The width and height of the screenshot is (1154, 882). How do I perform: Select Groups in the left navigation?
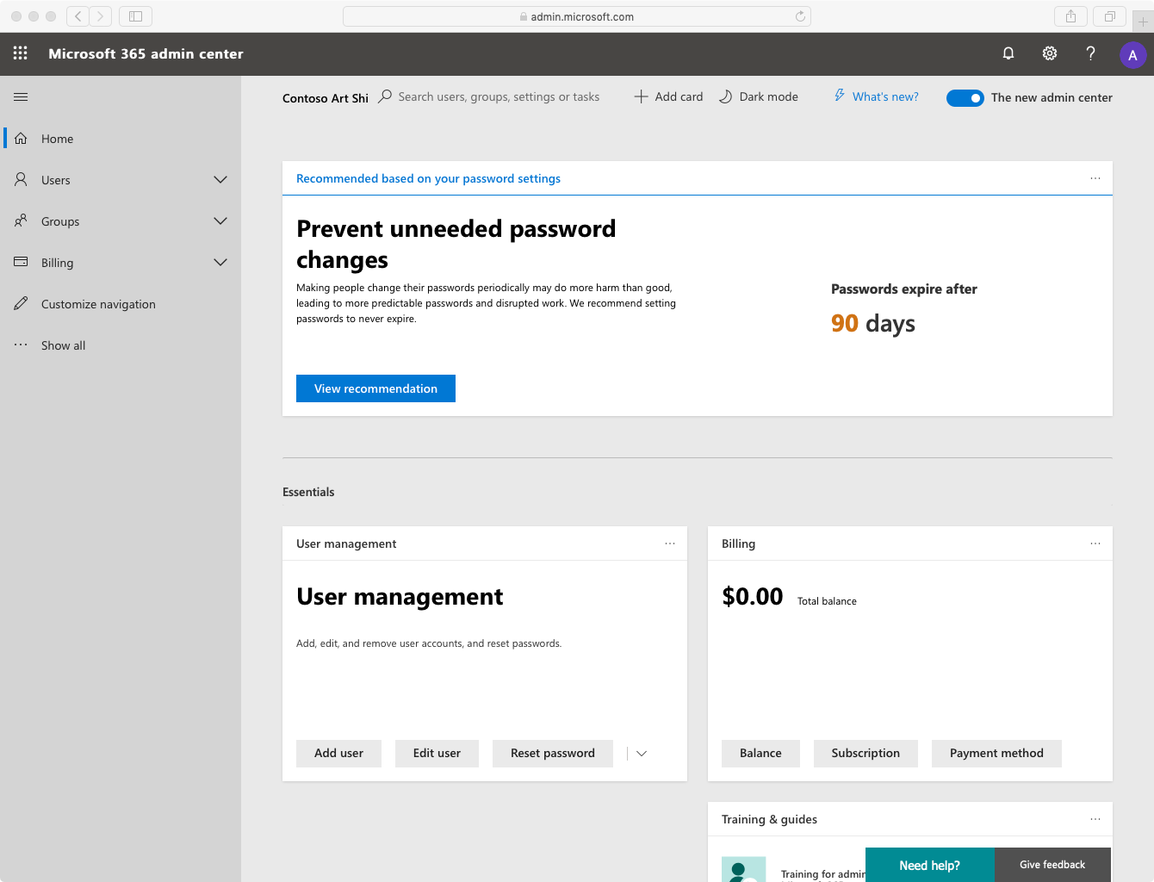click(x=121, y=221)
